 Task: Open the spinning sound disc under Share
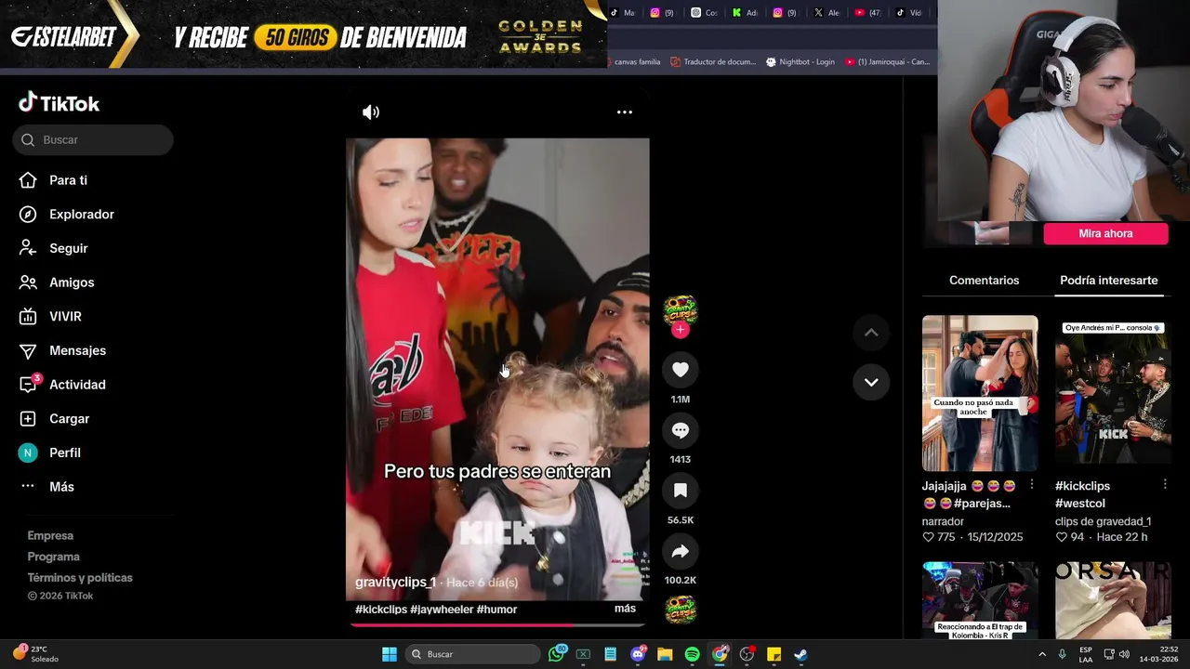tap(681, 610)
